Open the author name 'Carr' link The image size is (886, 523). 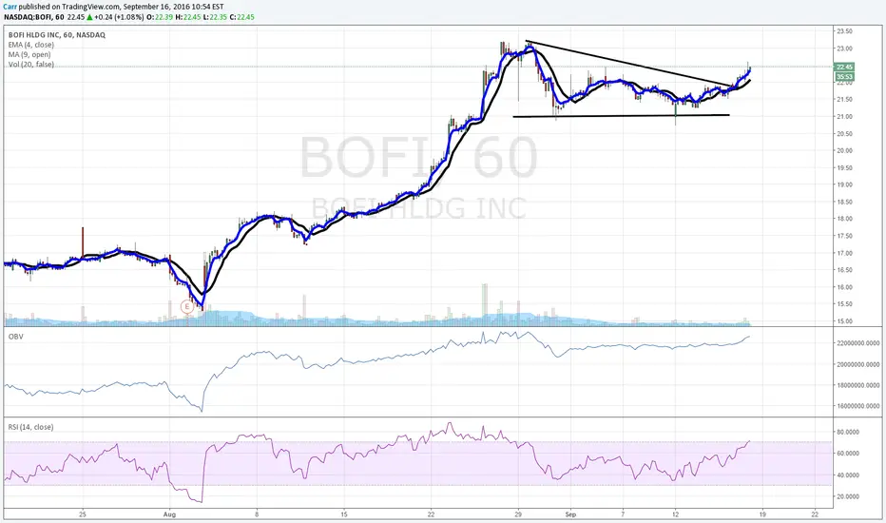[x=10, y=7]
